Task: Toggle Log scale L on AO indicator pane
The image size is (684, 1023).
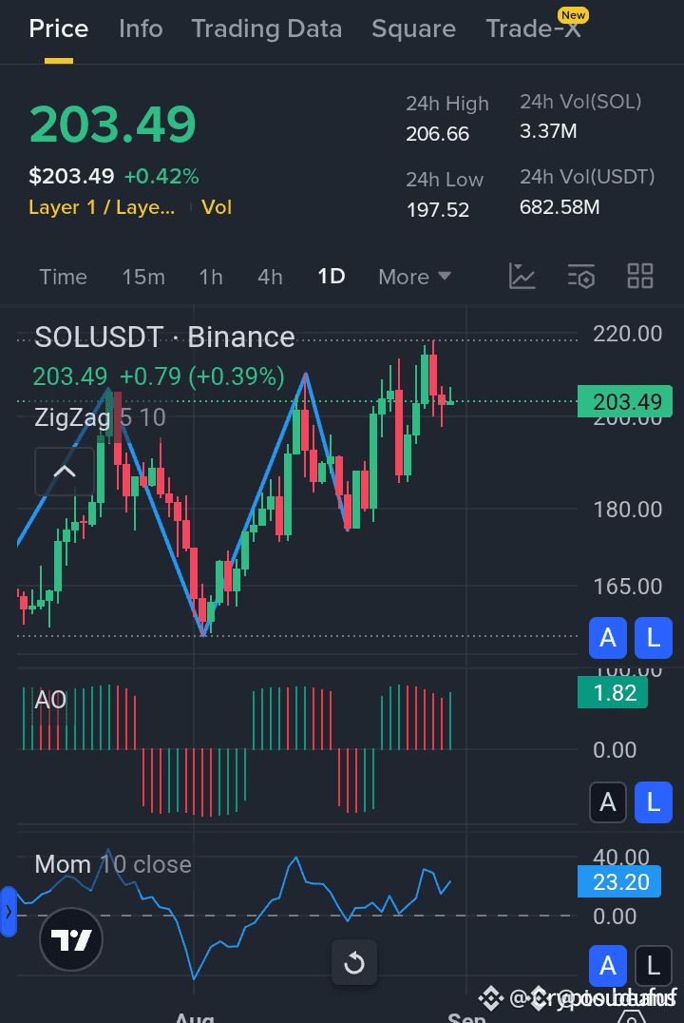Action: pos(654,802)
